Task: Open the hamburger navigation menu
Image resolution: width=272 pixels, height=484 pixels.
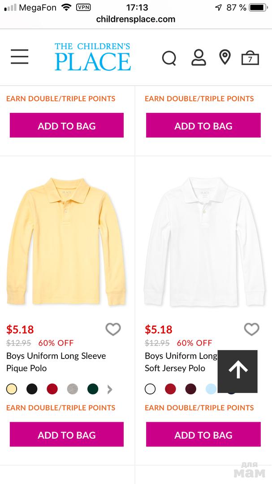Action: (20, 57)
